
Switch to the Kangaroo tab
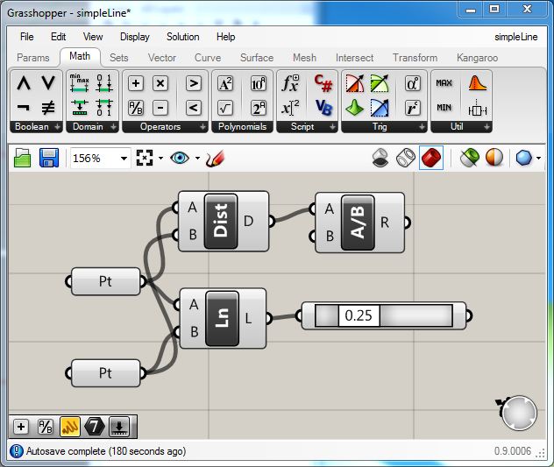click(x=477, y=58)
